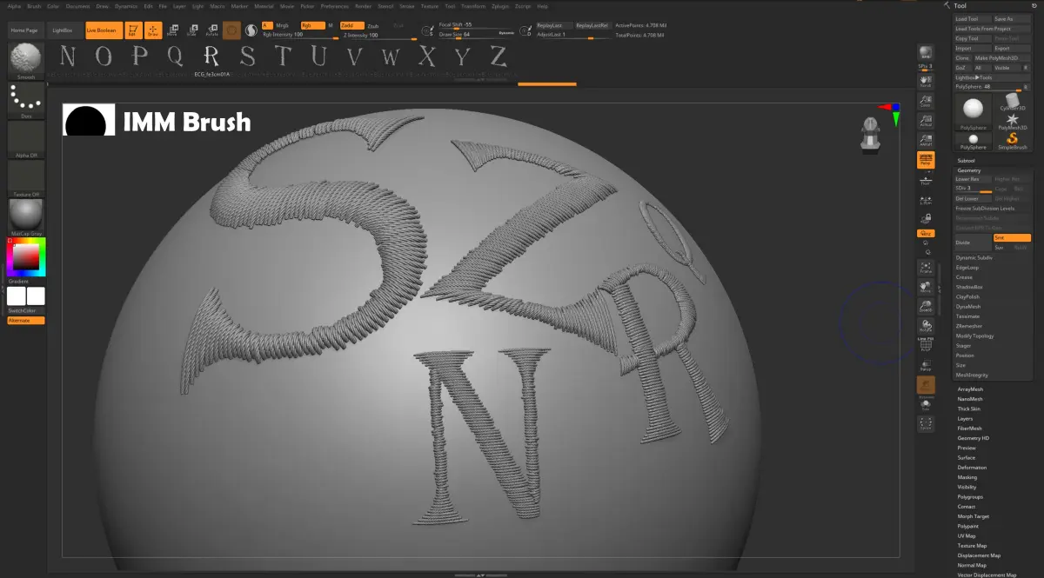Screen dimensions: 1044x578
Task: Pick the letter R IMM brush mesh
Action: click(x=211, y=56)
